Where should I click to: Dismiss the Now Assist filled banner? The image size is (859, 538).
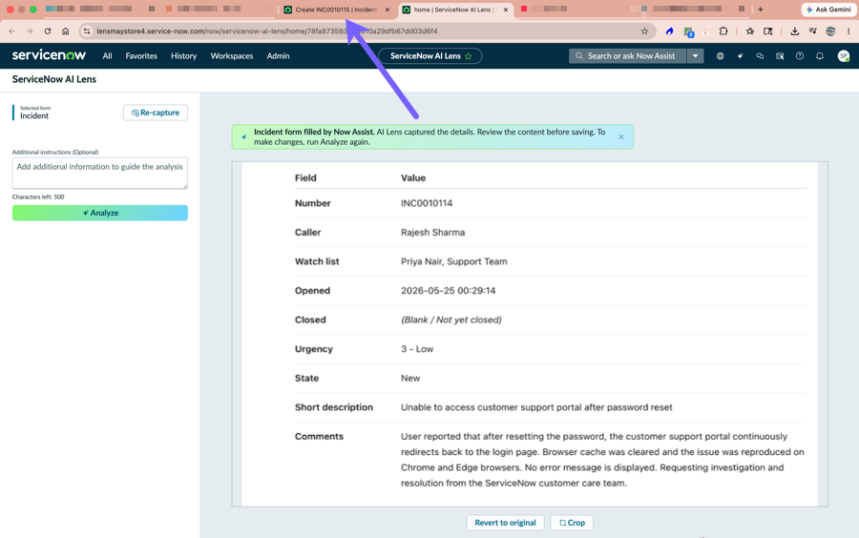pyautogui.click(x=621, y=136)
